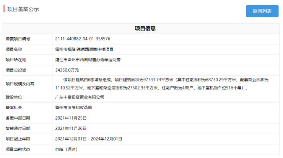This screenshot has width=283, height=158.
Task: Click the 备案机关 label cell
Action: (28, 107)
